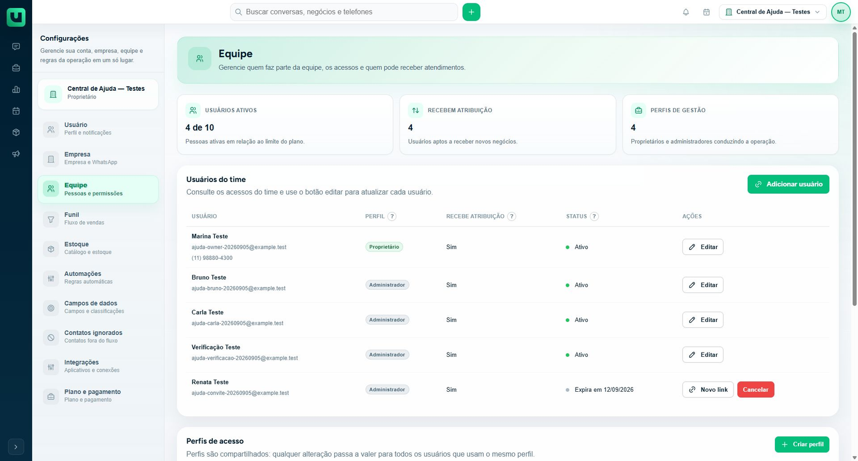Focus the Buscar conversas search field
Viewport: 858px width, 461px height.
(x=344, y=12)
